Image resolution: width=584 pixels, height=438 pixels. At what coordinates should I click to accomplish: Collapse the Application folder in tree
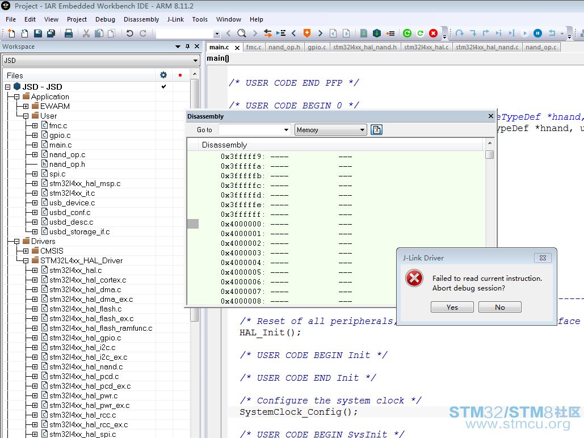point(16,97)
